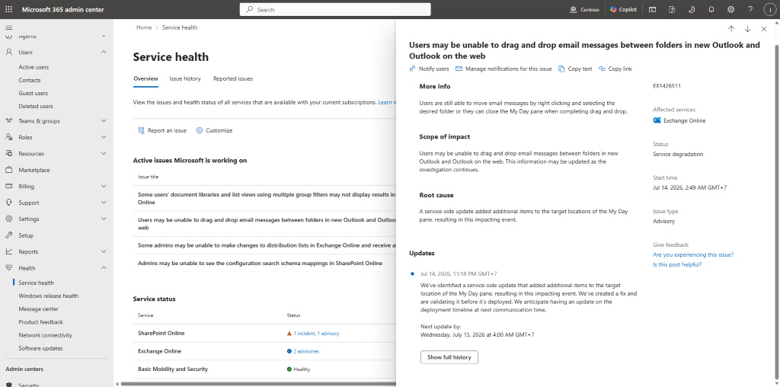Open Cloud Shell terminal icon
The width and height of the screenshot is (780, 387).
pyautogui.click(x=652, y=9)
